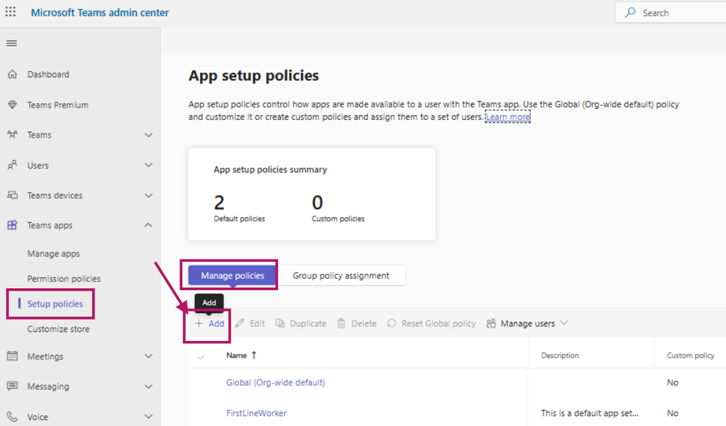This screenshot has height=426, width=726.
Task: Open the Global (Org-wide default) policy
Action: click(276, 382)
